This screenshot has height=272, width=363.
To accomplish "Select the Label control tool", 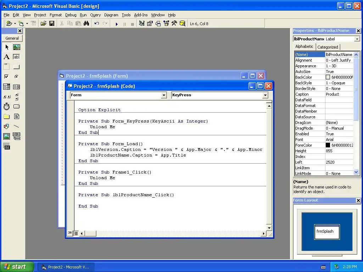I will click(x=7, y=57).
